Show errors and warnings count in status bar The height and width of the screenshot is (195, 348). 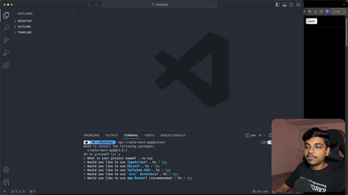coord(18,191)
